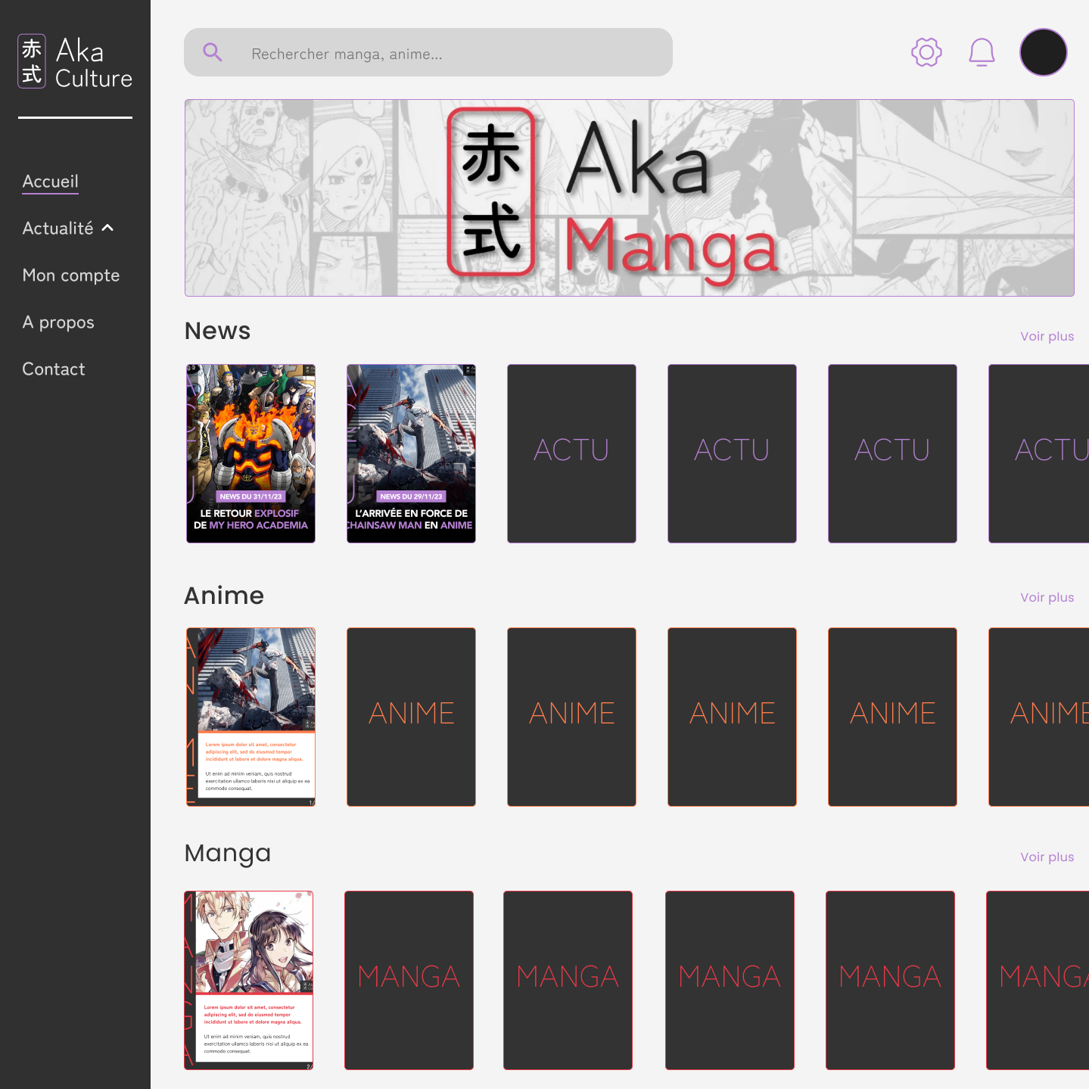Image resolution: width=1089 pixels, height=1089 pixels.
Task: Open the first Anime card with Chainsaw Man image
Action: click(250, 717)
